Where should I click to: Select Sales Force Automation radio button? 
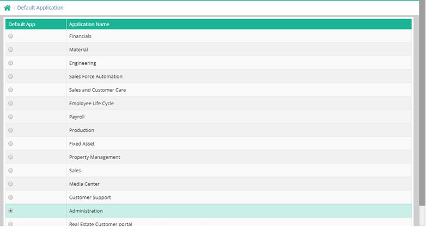coord(11,76)
